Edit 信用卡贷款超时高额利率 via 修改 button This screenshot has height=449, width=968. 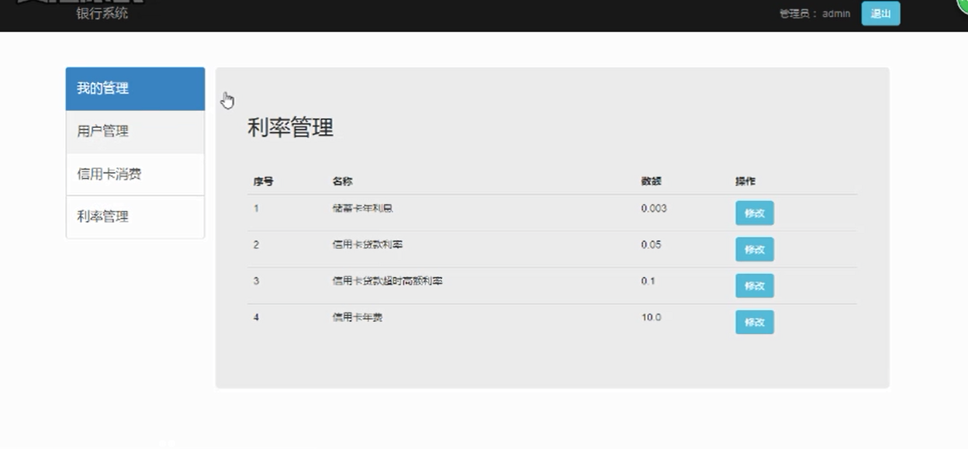[x=754, y=285]
